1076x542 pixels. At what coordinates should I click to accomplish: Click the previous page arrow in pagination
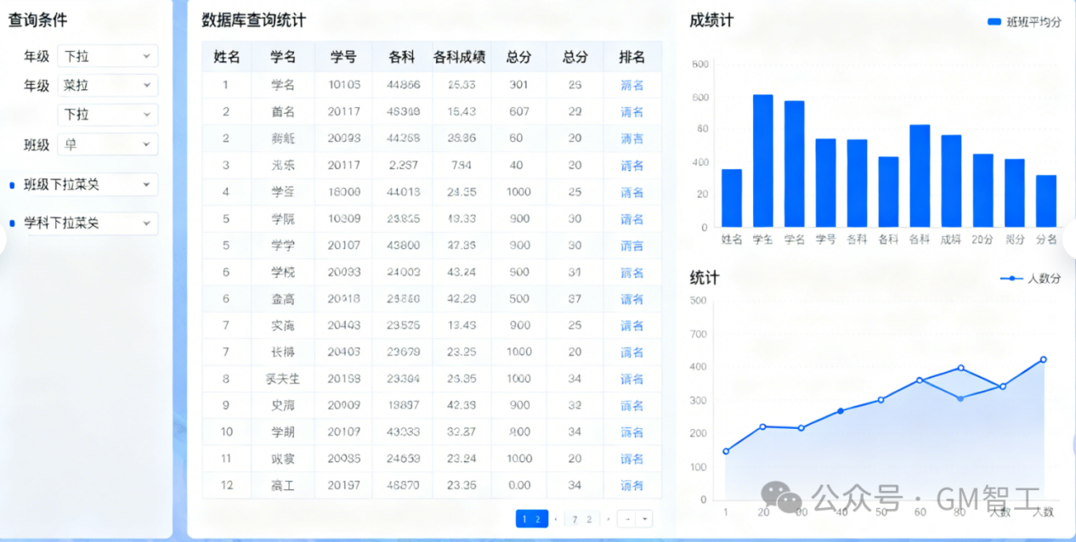tap(556, 519)
